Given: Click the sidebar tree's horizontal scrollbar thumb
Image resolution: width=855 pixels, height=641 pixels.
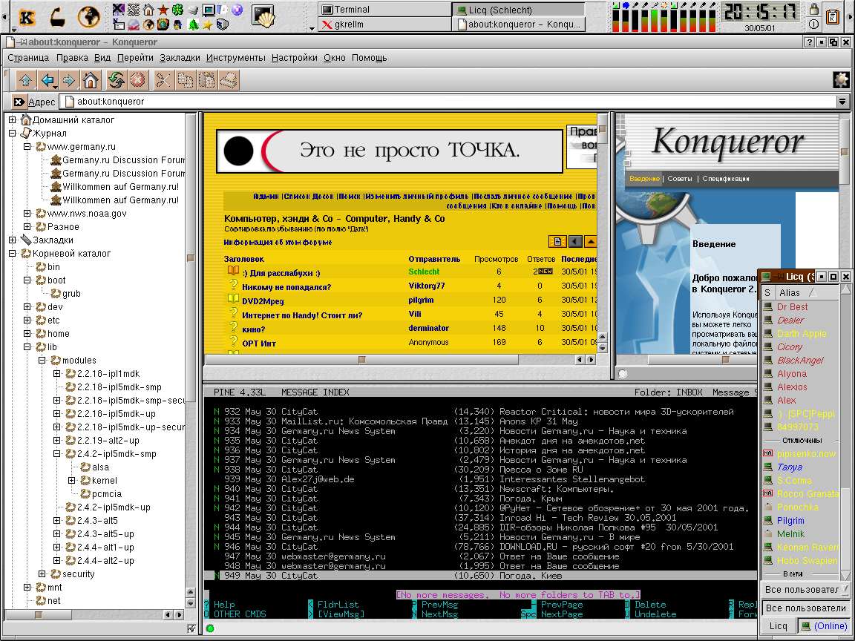Looking at the screenshot, I should click(38, 615).
